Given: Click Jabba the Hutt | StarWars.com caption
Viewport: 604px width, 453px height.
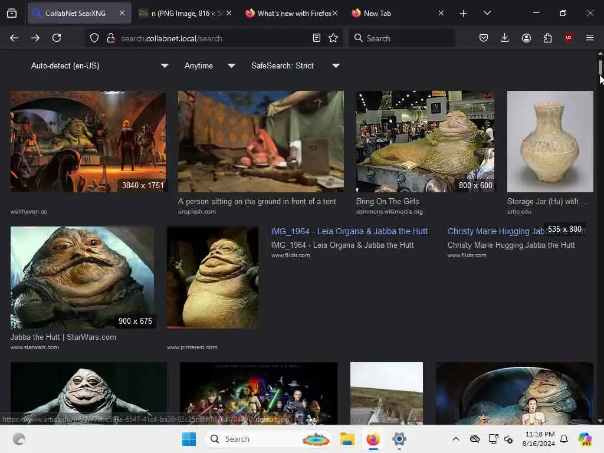Looking at the screenshot, I should click(x=63, y=337).
